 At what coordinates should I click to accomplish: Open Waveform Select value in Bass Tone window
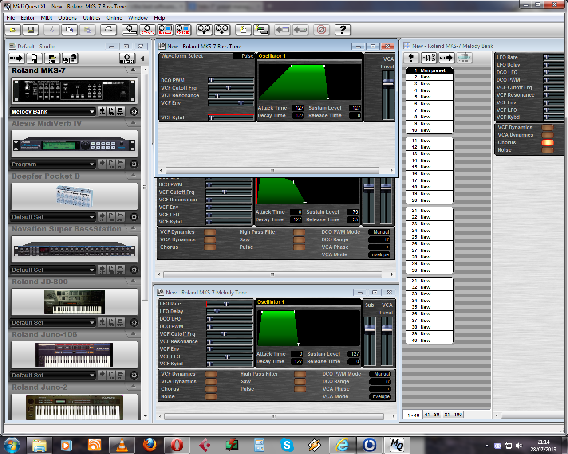pyautogui.click(x=244, y=56)
